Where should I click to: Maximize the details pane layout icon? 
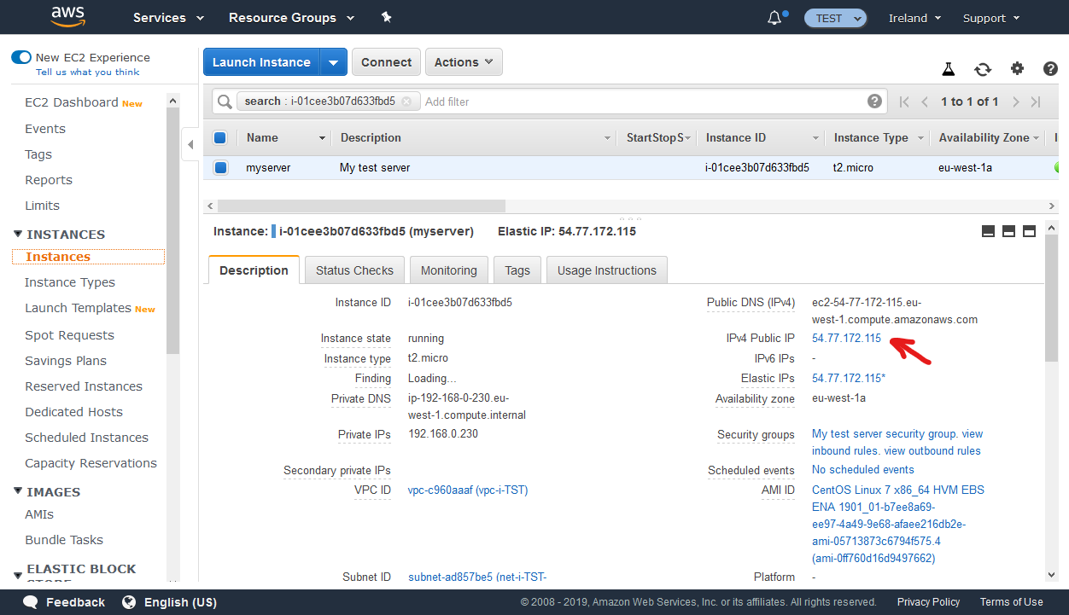1029,231
